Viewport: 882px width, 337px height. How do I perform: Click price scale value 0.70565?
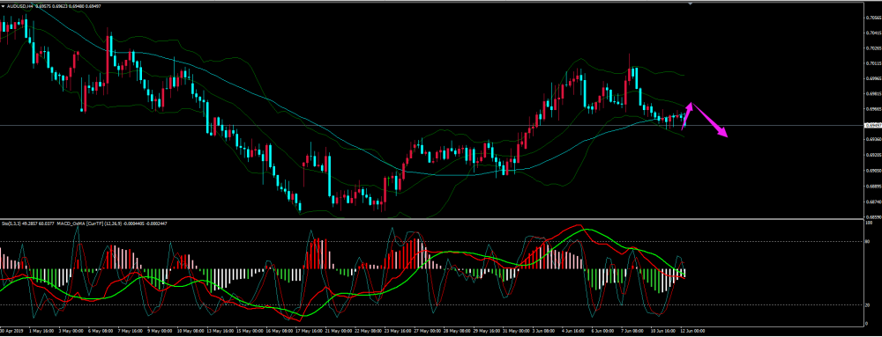tap(872, 18)
